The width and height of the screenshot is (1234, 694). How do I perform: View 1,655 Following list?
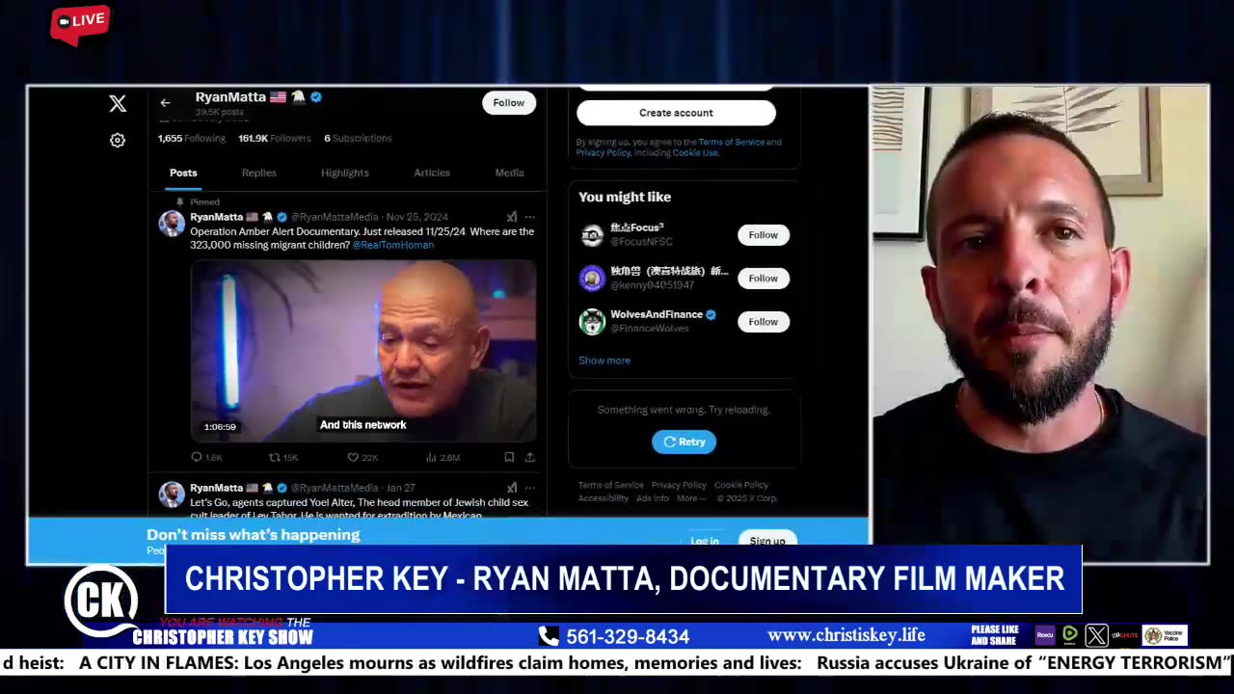point(192,139)
